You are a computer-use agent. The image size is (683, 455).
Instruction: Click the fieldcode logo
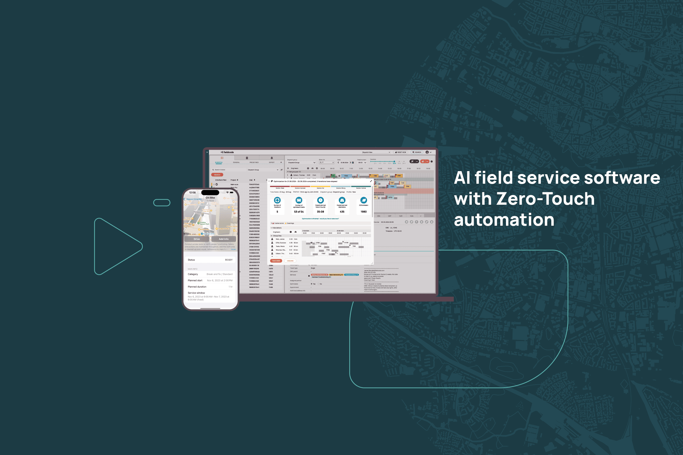(x=227, y=152)
